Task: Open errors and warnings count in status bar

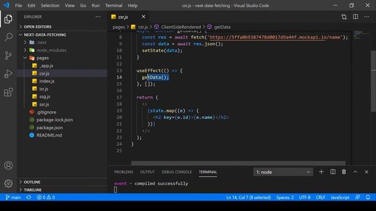Action: [46, 198]
